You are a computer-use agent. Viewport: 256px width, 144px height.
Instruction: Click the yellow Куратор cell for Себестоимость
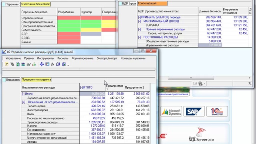[91, 30]
